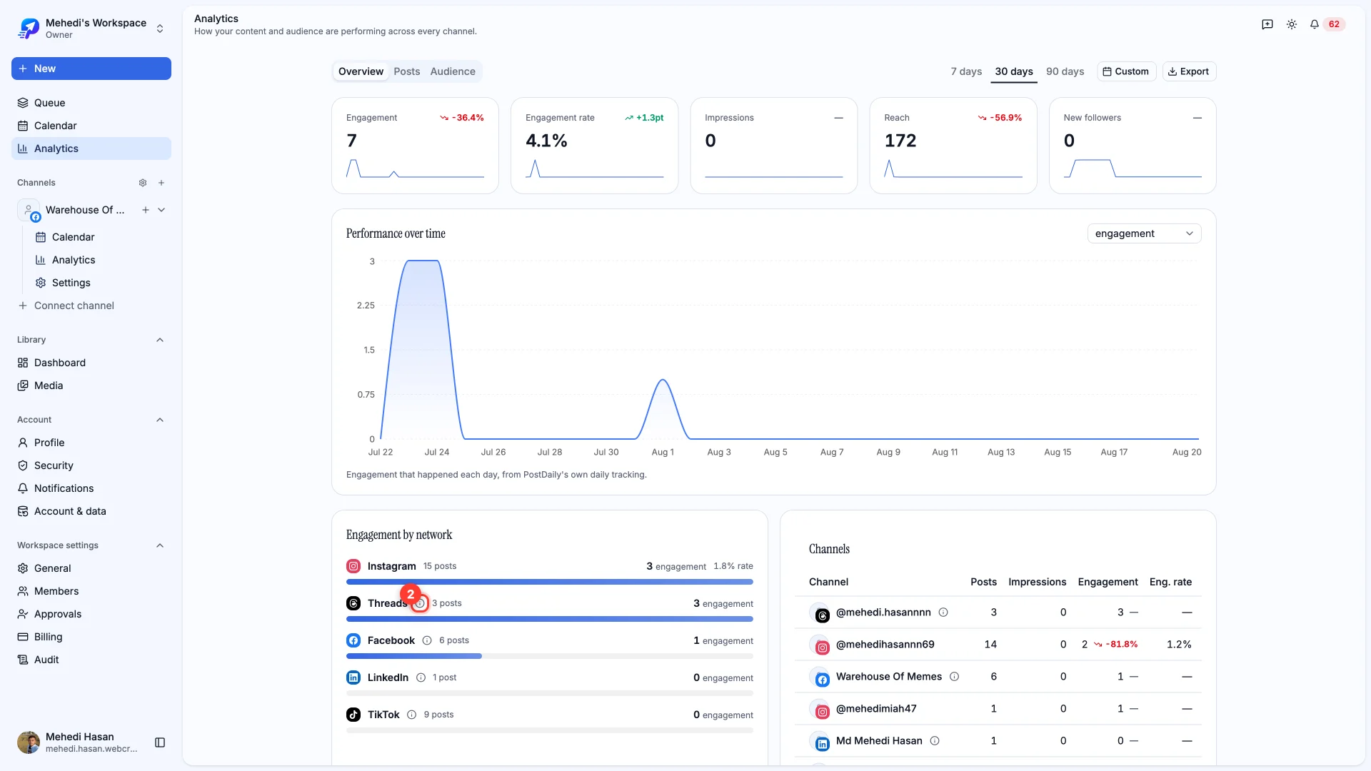Viewport: 1371px width, 771px height.
Task: Open Mehedi Hasan profile avatar
Action: [x=29, y=742]
